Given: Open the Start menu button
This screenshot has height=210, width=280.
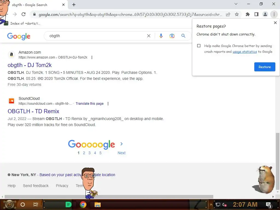Looking at the screenshot, I should tap(9, 205).
